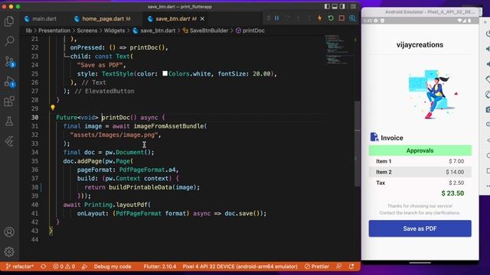Select the Debug my code configuration
This screenshot has height=275, width=490.
tap(113, 267)
